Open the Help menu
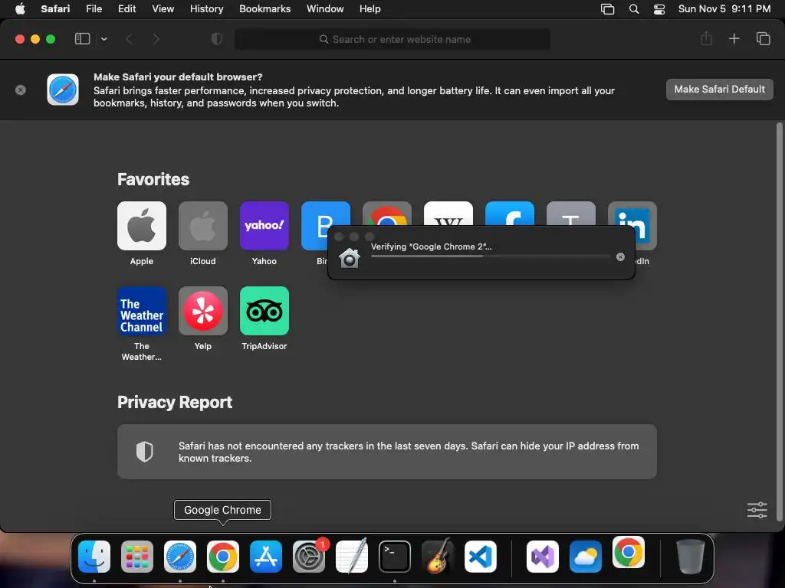This screenshot has width=785, height=588. tap(370, 9)
